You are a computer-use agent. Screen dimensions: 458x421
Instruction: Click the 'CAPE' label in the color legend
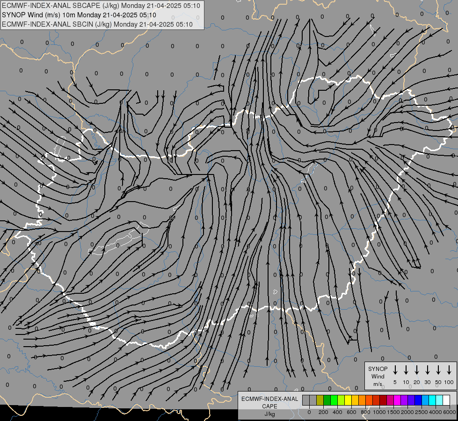(269, 406)
